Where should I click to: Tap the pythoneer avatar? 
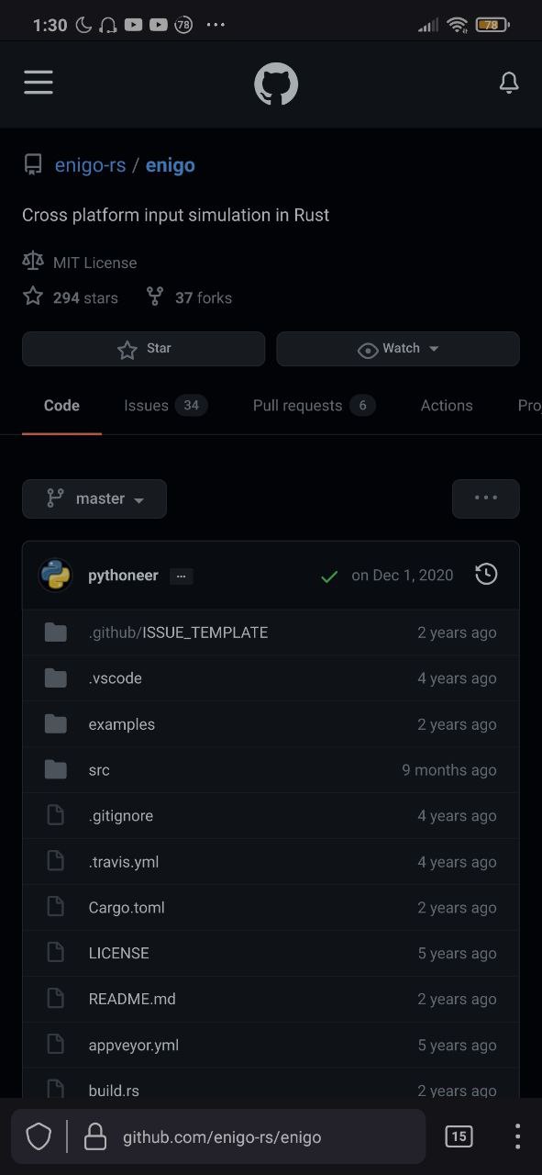(55, 576)
